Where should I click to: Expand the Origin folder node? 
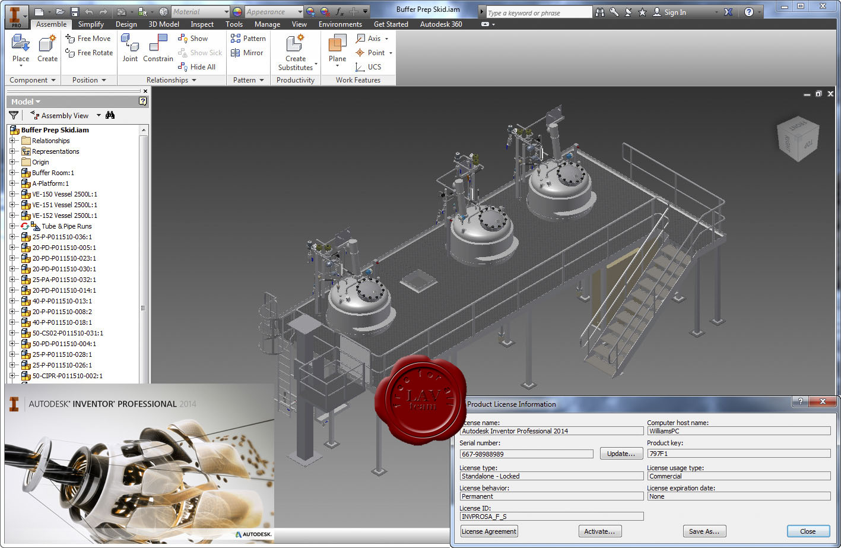pos(12,162)
